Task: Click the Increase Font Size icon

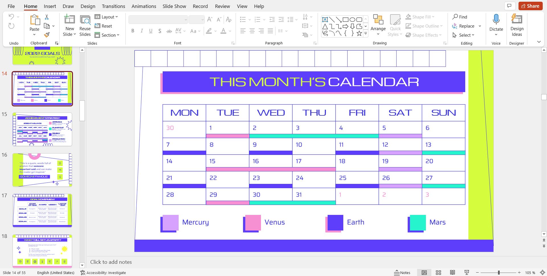Action: pyautogui.click(x=209, y=19)
